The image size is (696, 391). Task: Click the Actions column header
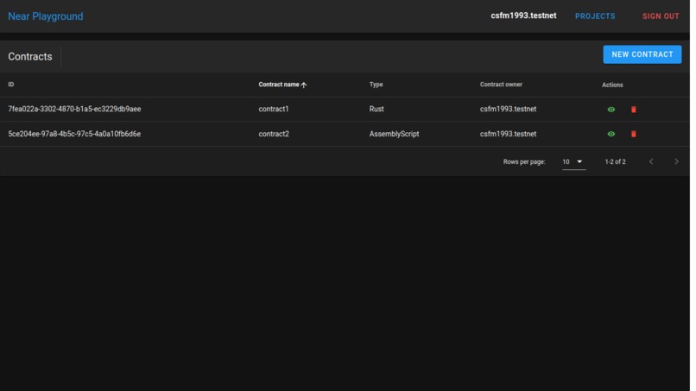(x=612, y=85)
